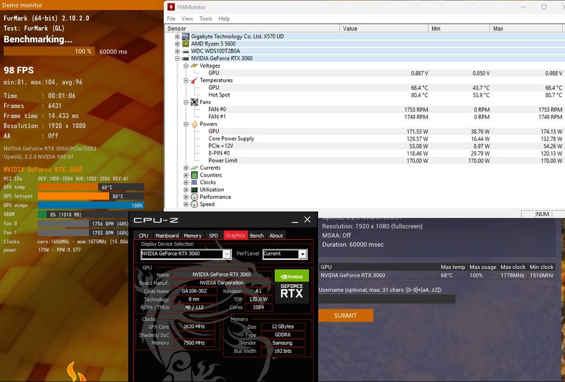Click the Clocks icon in the tree
Image resolution: width=565 pixels, height=382 pixels.
pyautogui.click(x=194, y=182)
